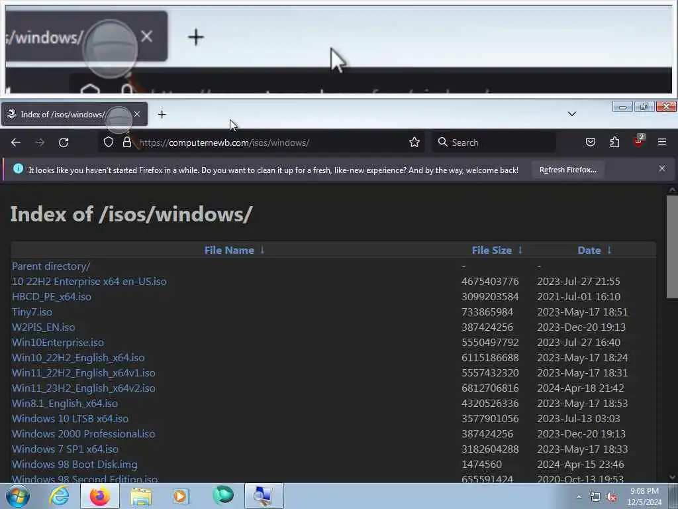
Task: Open Win8.1_English_x64.iso link
Action: (x=65, y=404)
